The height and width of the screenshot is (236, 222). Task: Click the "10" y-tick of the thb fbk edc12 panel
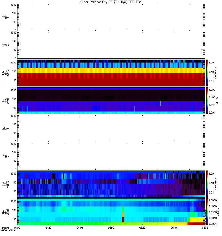[15, 80]
